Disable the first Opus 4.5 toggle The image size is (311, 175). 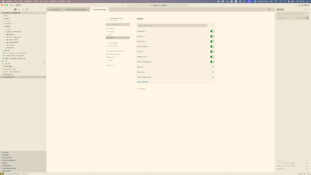click(212, 36)
